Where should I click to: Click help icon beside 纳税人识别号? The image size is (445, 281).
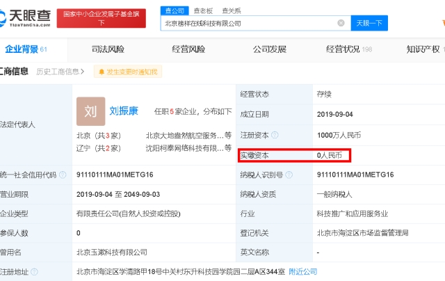click(289, 175)
